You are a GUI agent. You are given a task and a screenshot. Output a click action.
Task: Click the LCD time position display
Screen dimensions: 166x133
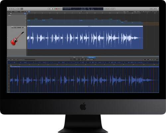click(x=67, y=8)
